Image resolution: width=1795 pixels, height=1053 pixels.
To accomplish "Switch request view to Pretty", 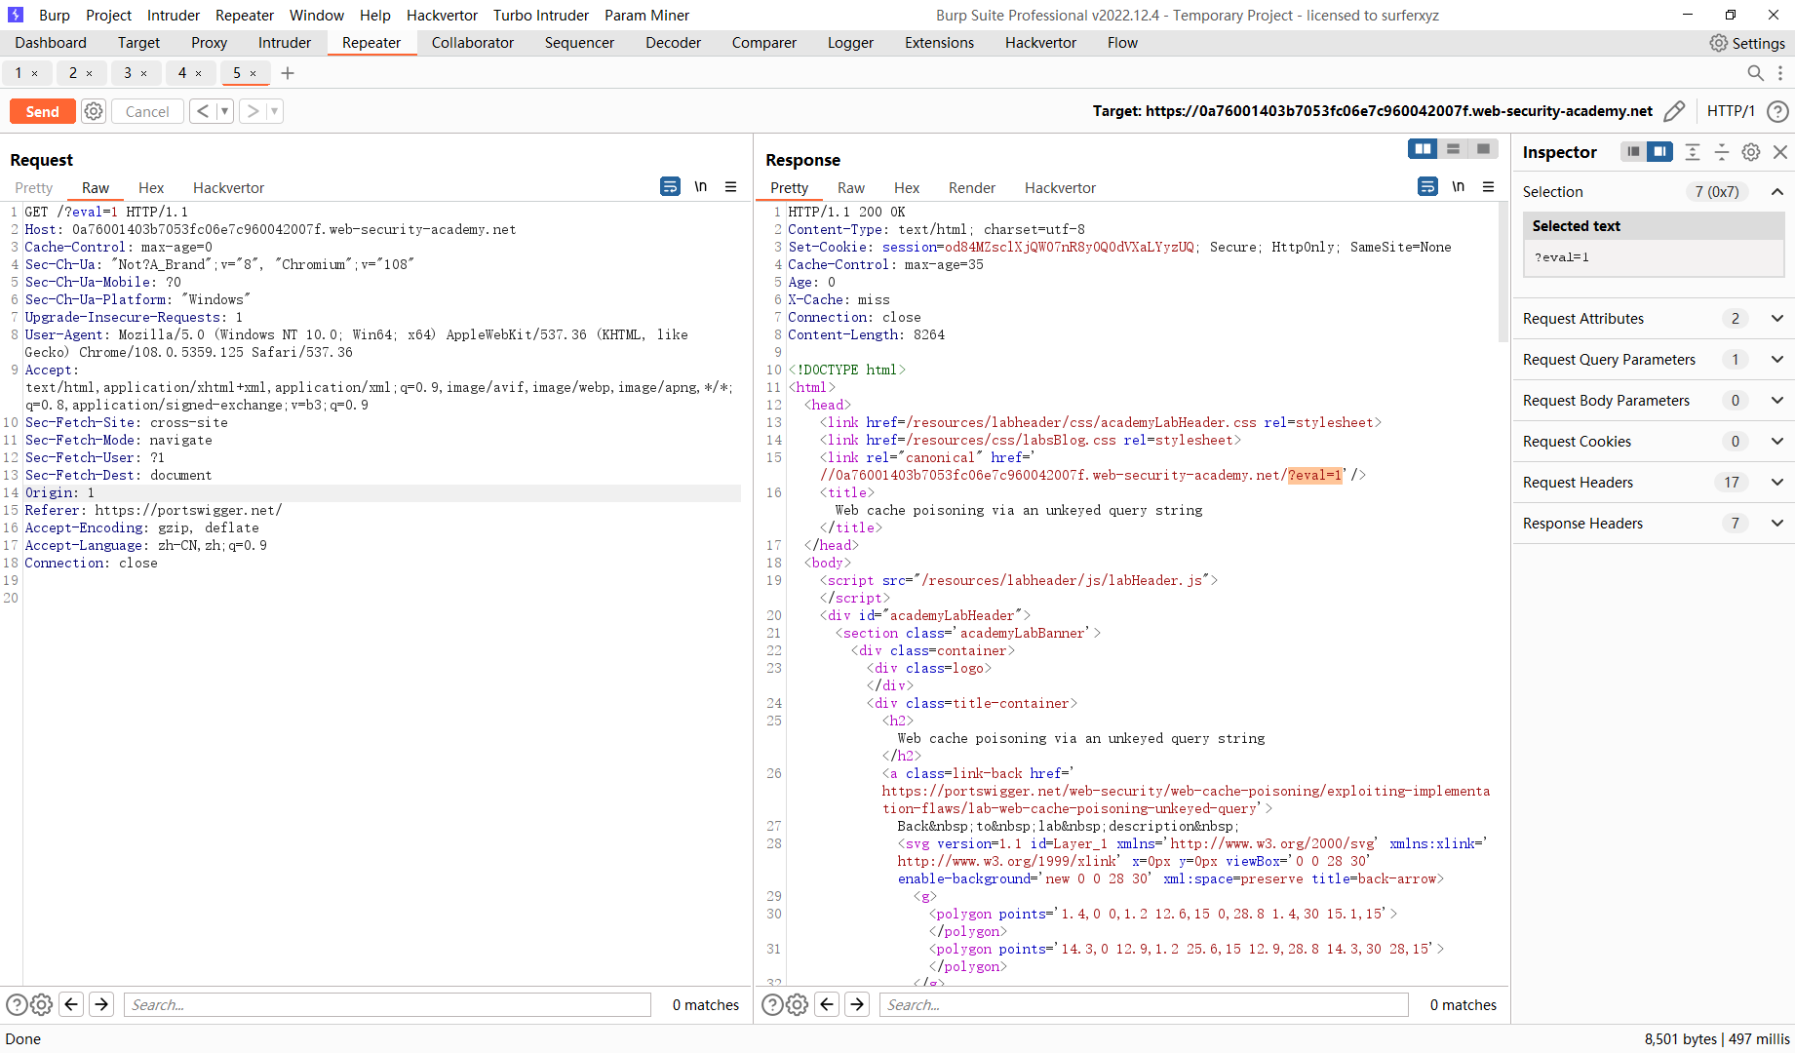I will (x=34, y=188).
